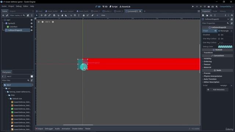Switch to the AssetLib workspace

(125, 7)
